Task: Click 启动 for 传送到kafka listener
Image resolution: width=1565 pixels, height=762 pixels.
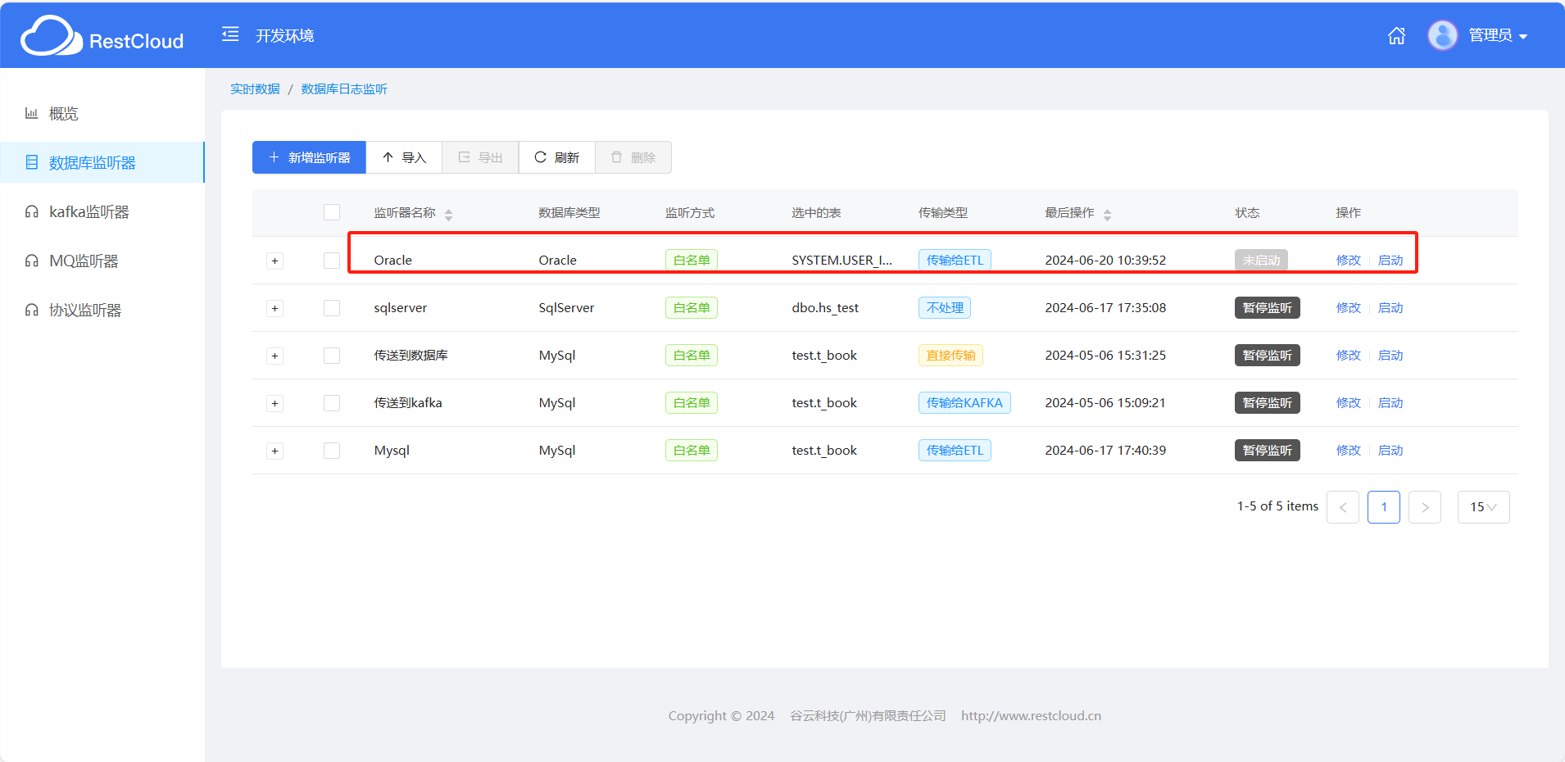Action: 1390,402
